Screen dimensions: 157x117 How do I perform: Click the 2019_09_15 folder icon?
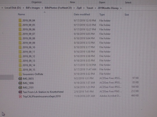point(20,70)
